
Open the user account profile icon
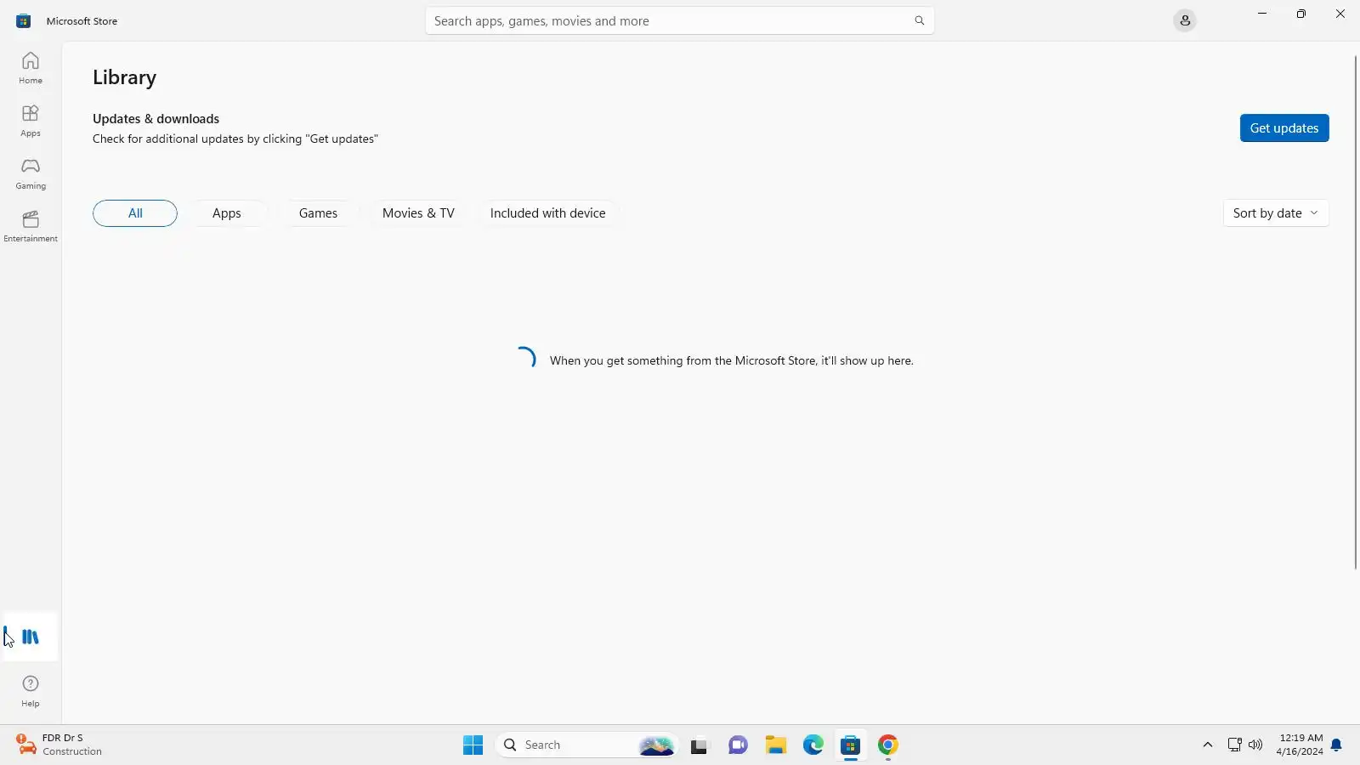[1185, 20]
